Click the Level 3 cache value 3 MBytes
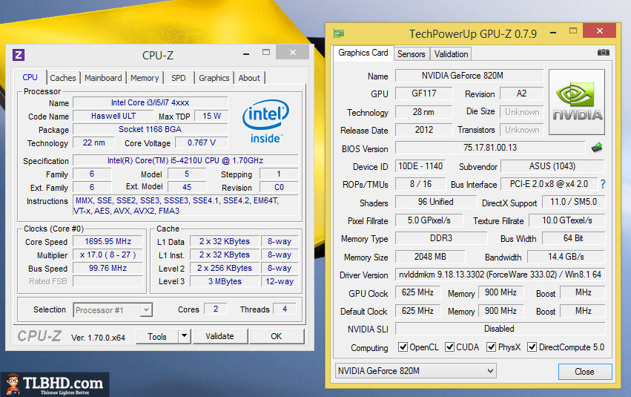This screenshot has height=397, width=631. click(225, 281)
